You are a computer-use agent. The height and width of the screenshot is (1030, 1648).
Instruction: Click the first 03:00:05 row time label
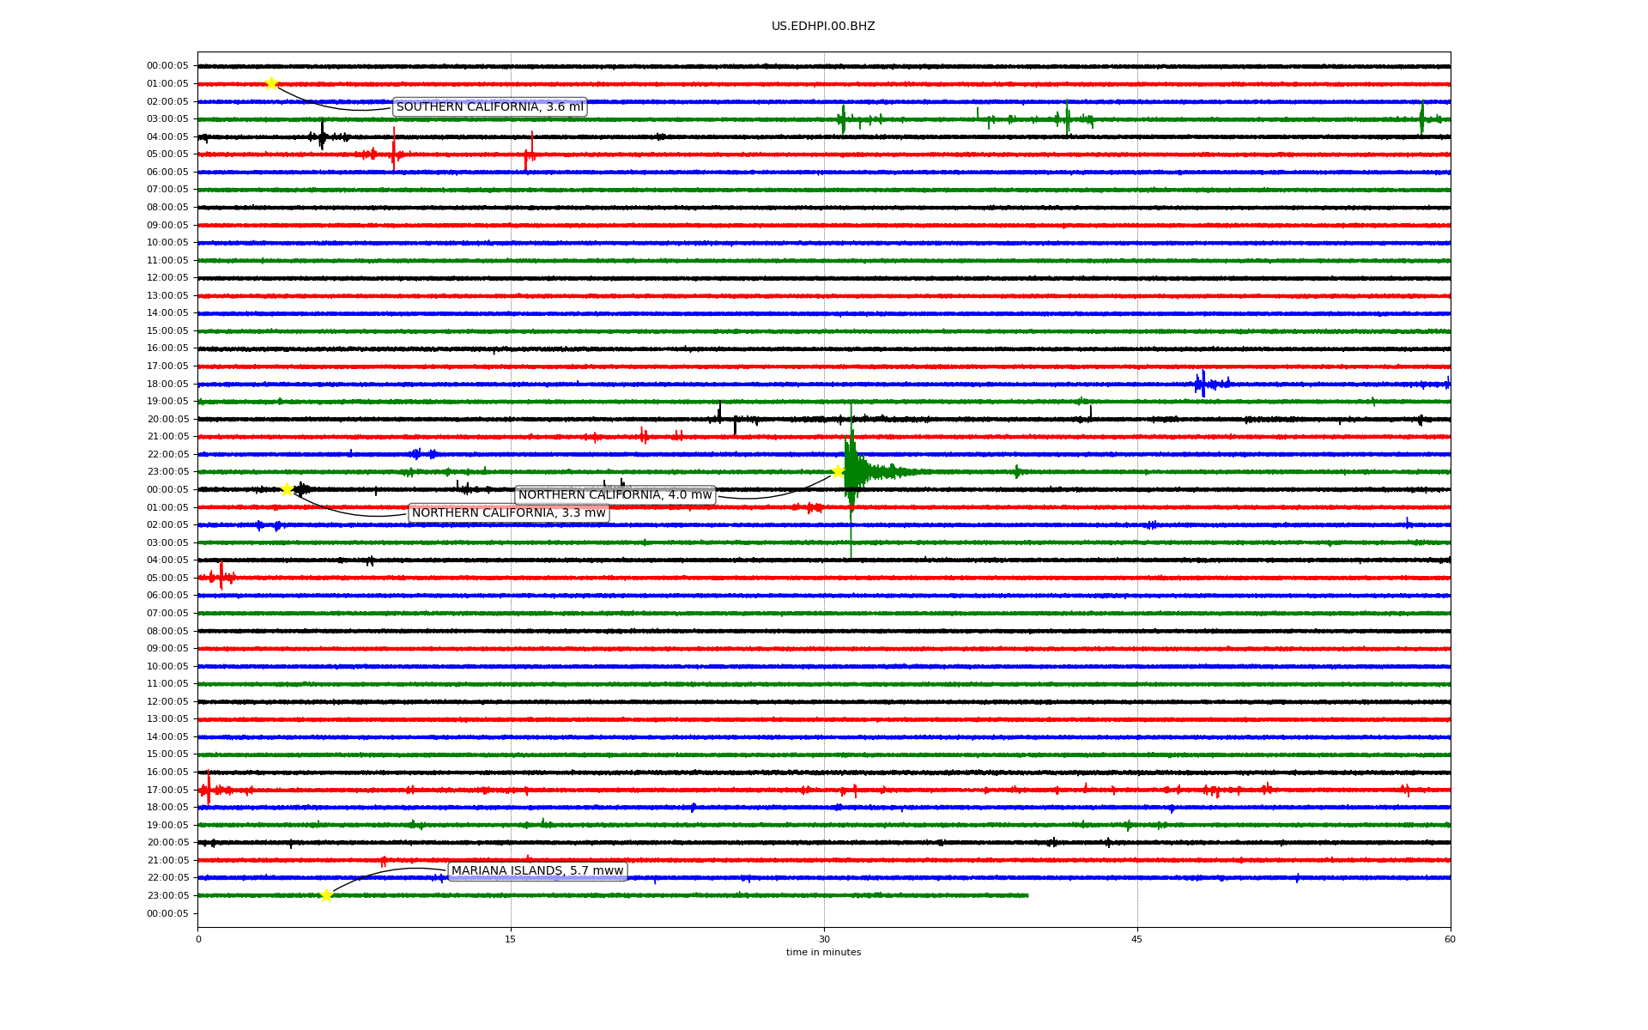(167, 119)
